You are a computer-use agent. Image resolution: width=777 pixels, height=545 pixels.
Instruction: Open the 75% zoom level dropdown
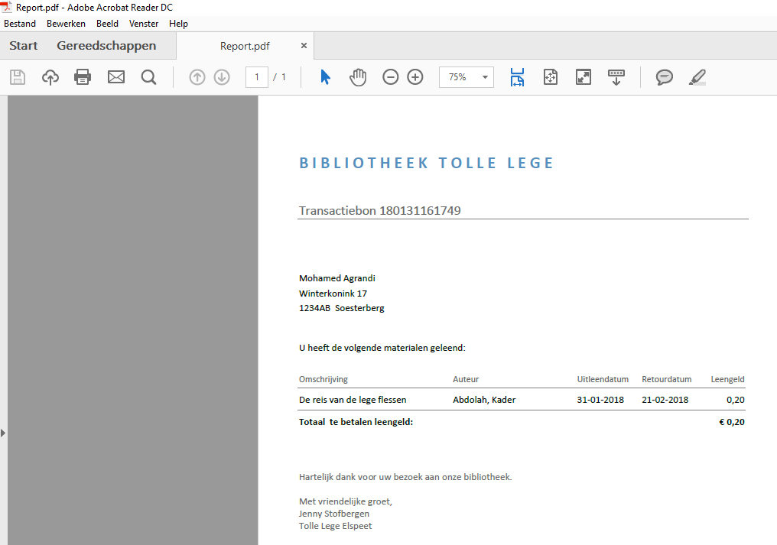pos(485,77)
